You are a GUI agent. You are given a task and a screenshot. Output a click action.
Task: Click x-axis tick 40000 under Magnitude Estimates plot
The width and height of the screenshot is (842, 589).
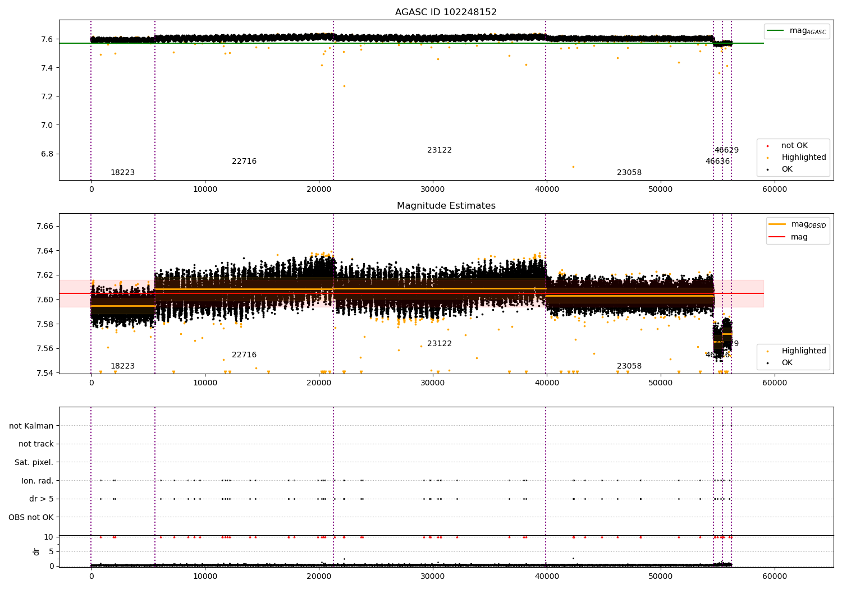(x=547, y=383)
